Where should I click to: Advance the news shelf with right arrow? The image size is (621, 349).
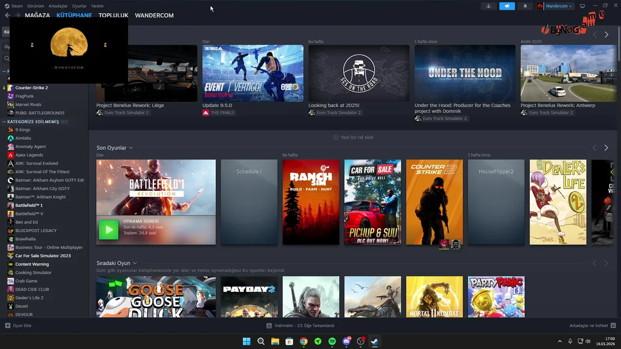[x=606, y=34]
